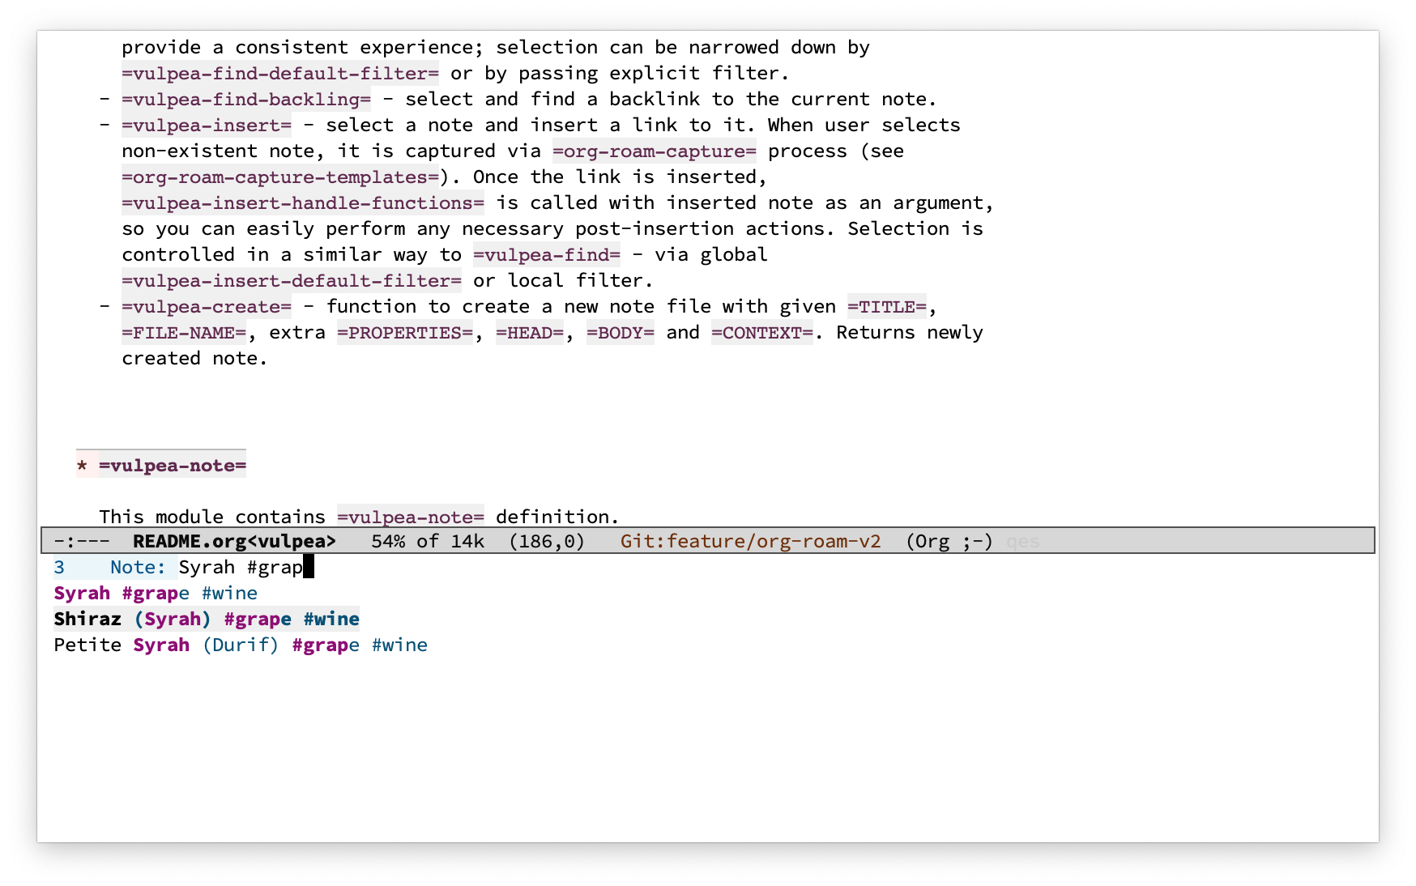This screenshot has width=1416, height=886.
Task: Click Git:feature/org-roam-v2 branch indicator
Action: point(750,541)
